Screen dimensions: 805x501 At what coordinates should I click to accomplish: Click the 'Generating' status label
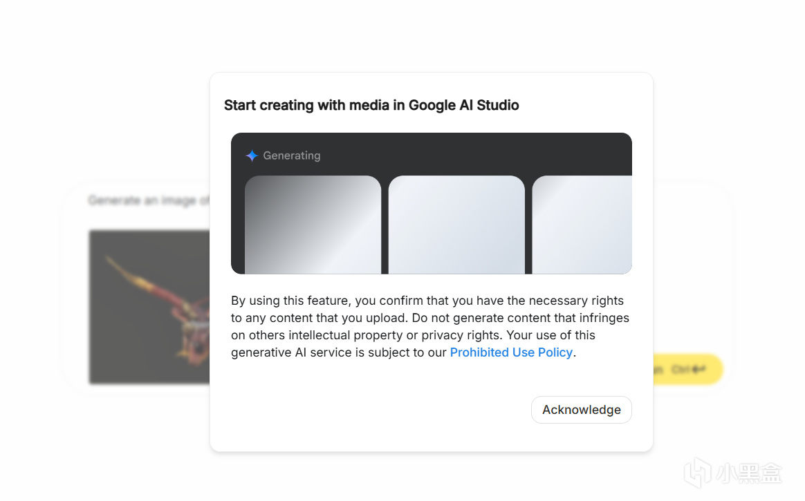coord(292,156)
